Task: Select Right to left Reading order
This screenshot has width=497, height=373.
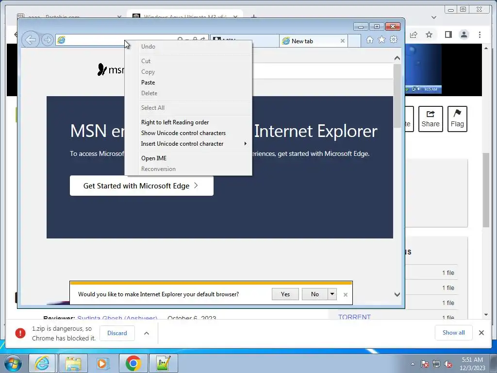Action: click(188, 122)
